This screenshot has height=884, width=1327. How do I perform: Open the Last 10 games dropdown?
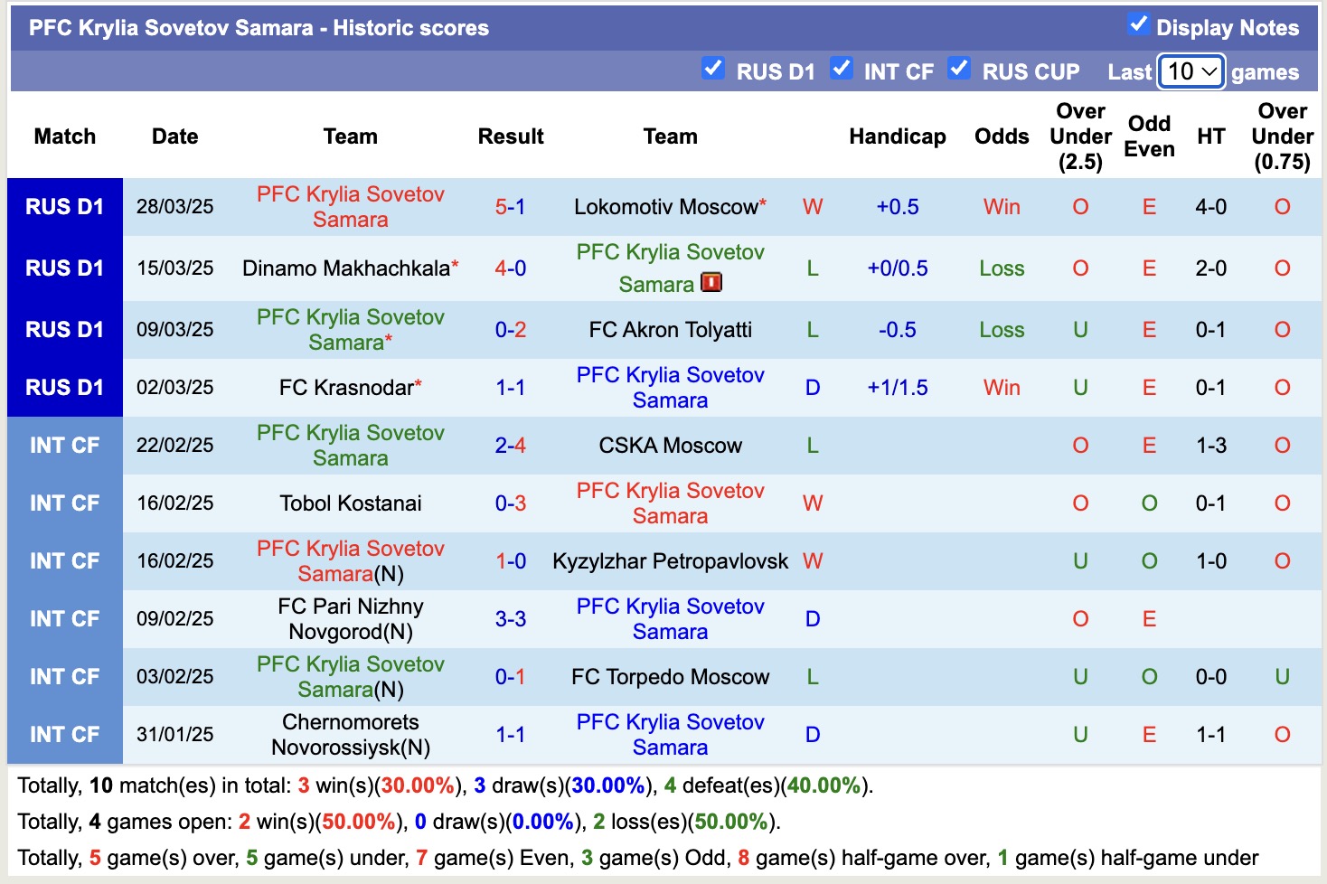click(x=1191, y=71)
